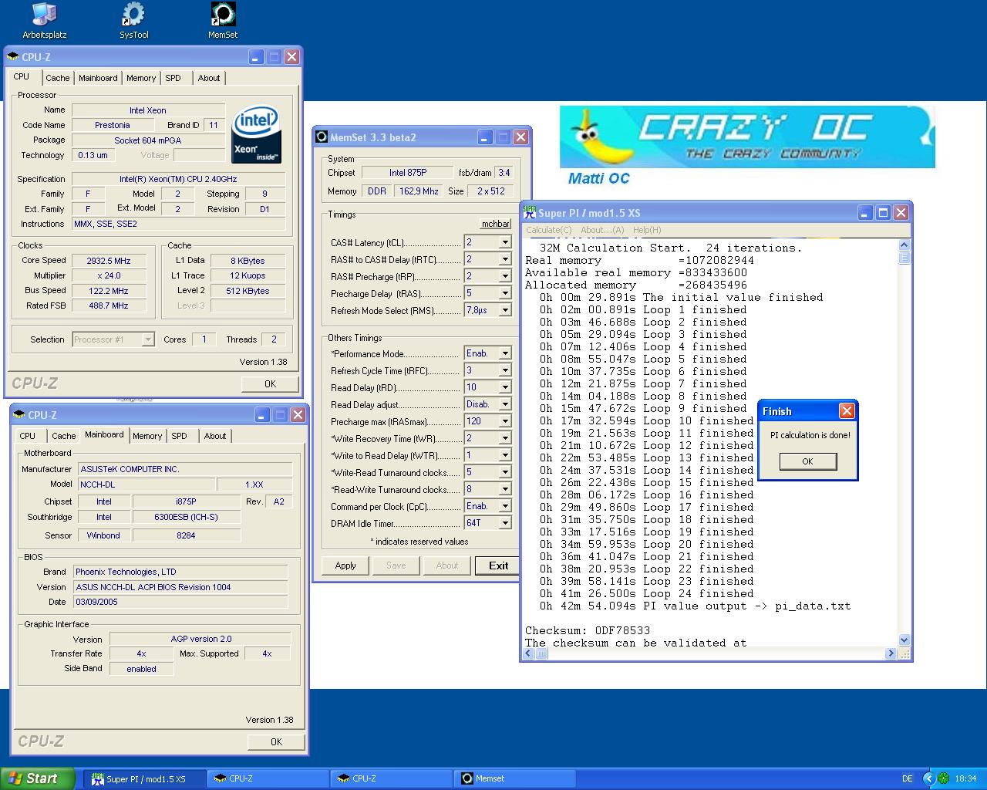The width and height of the screenshot is (987, 790).
Task: Open About...(A) menu in Super PI
Action: pos(602,230)
